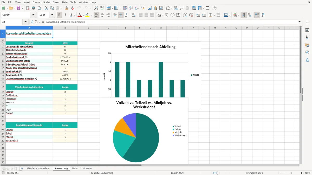312x175 pixels.
Task: Click the Insert Chart icon
Action: (155, 8)
